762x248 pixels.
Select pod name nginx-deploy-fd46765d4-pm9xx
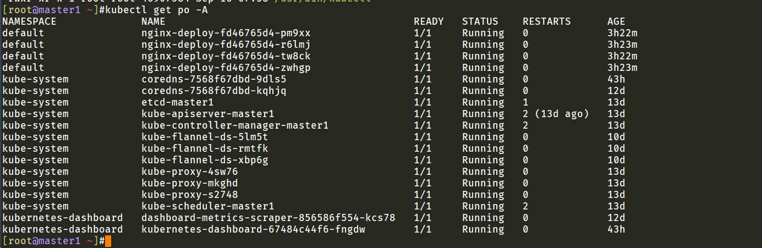coord(226,33)
